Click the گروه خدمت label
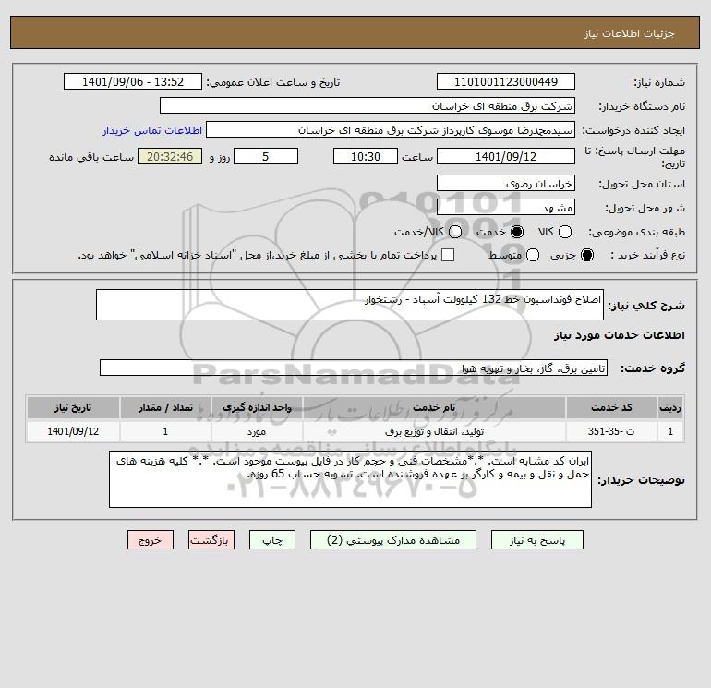This screenshot has width=711, height=688. coord(653,368)
